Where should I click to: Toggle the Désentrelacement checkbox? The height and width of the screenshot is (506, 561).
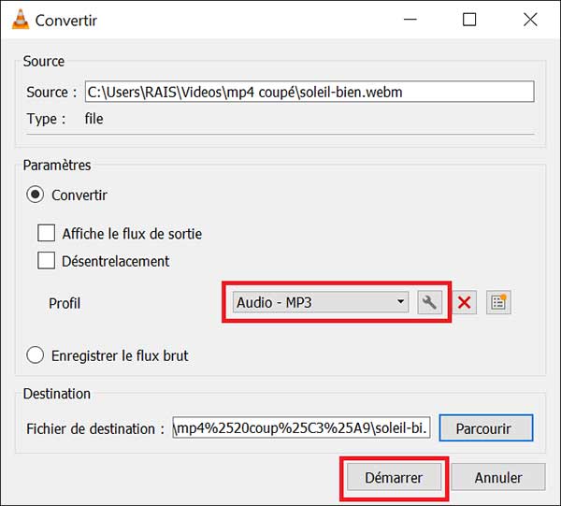click(47, 260)
